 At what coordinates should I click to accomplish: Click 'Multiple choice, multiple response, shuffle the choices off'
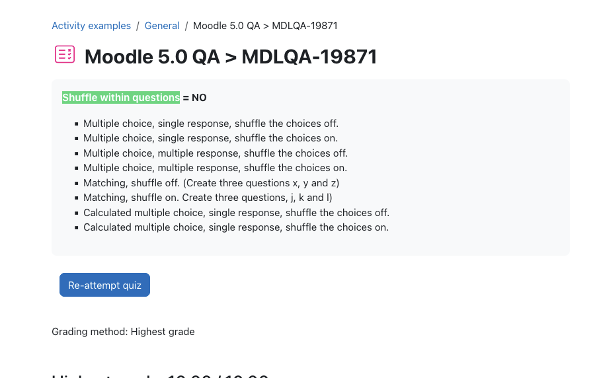coord(216,153)
